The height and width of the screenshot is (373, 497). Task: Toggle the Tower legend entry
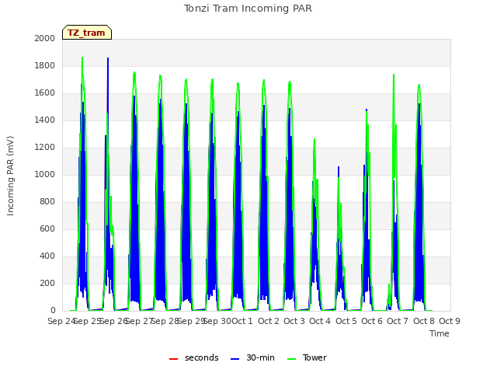307,357
